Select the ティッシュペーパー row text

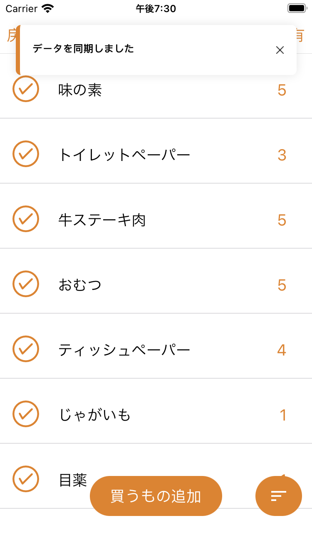tap(124, 350)
